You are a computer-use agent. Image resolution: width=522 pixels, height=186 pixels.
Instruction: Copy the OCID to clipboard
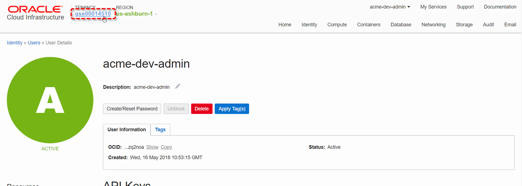(x=166, y=147)
